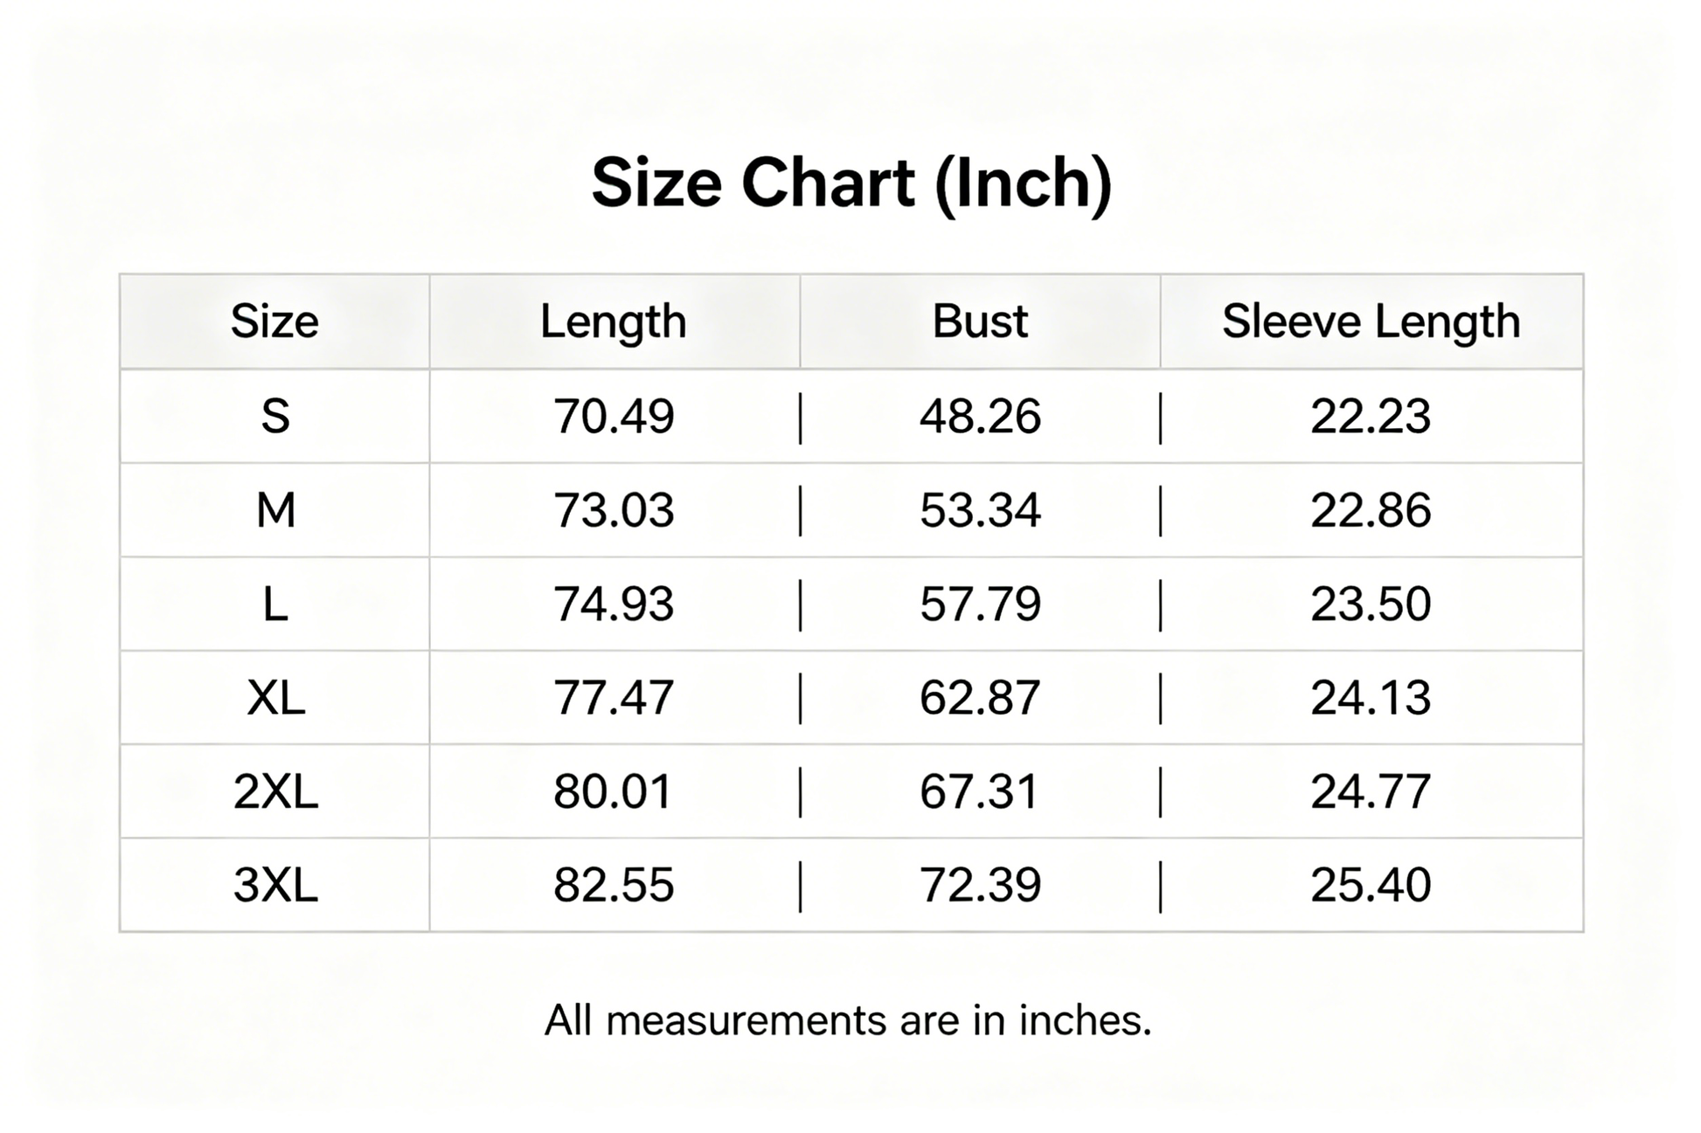Select the 24.13 sleeve length cell
This screenshot has height=1133, width=1701.
1371,698
